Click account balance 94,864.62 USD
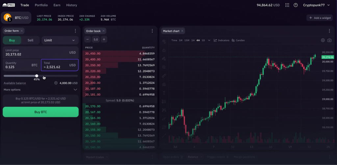The image size is (337, 165). pos(268,5)
